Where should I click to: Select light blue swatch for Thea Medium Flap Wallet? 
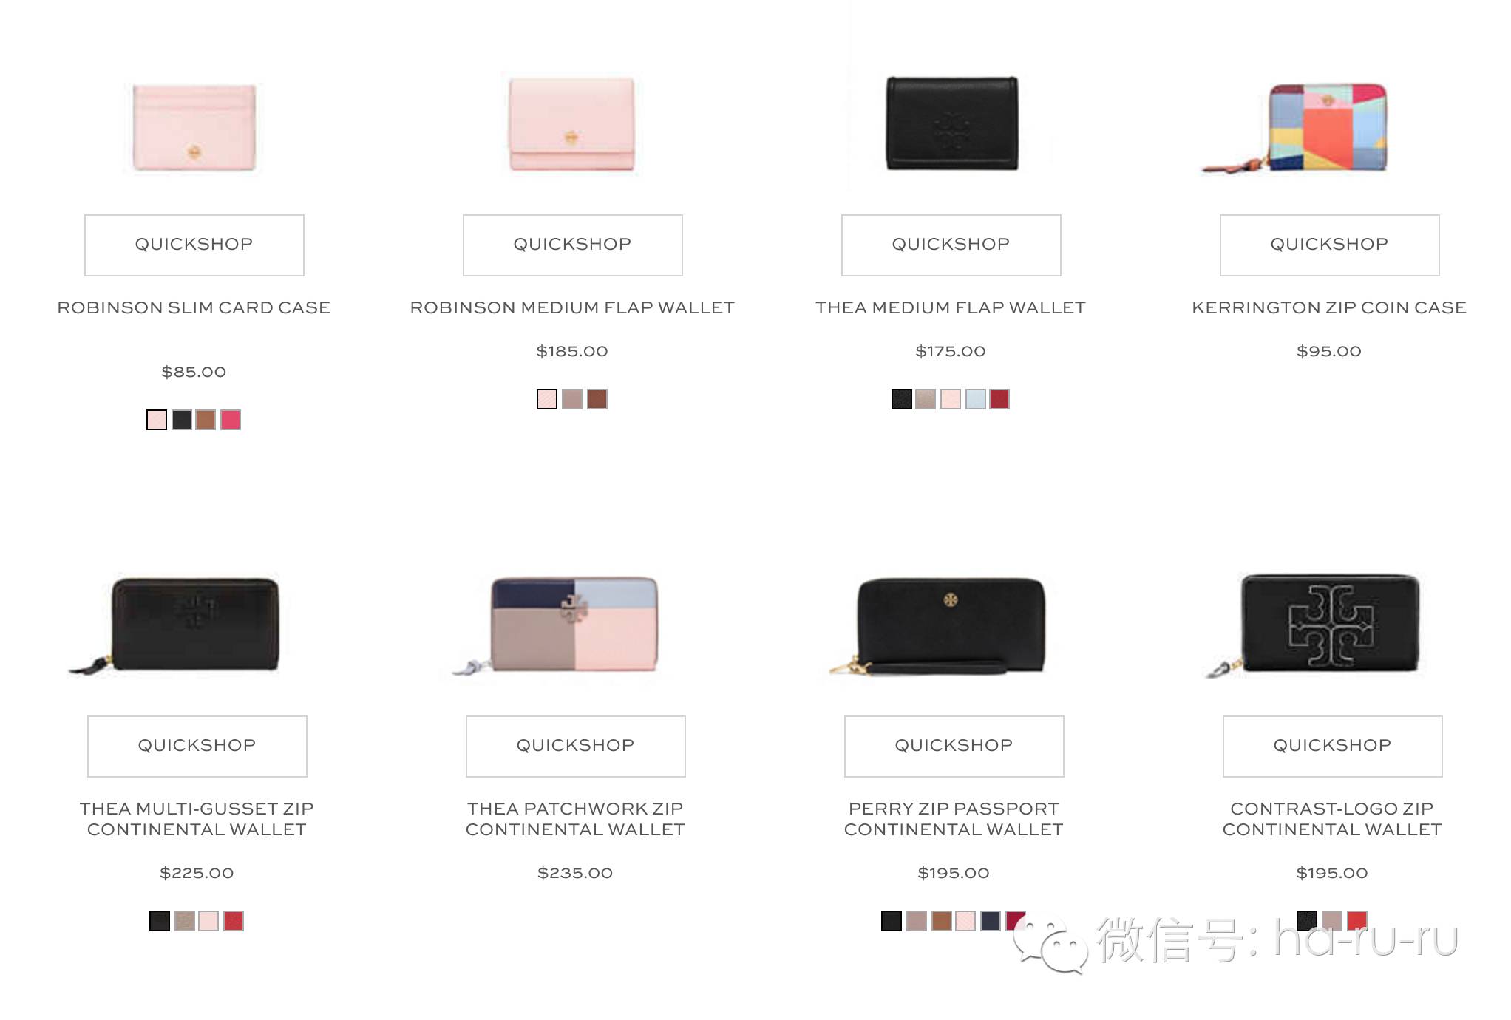(976, 399)
